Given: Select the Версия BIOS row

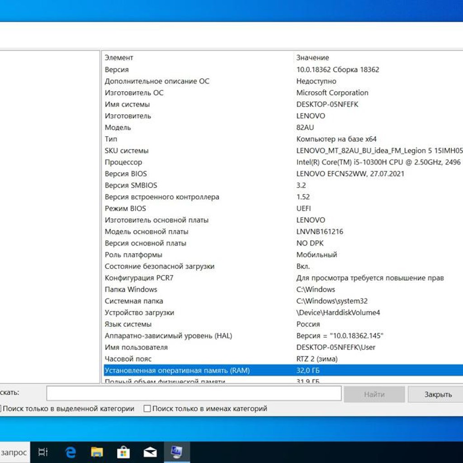Looking at the screenshot, I should [283, 174].
